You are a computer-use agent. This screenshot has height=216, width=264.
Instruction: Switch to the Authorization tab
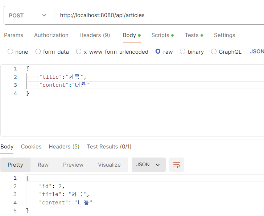(51, 35)
